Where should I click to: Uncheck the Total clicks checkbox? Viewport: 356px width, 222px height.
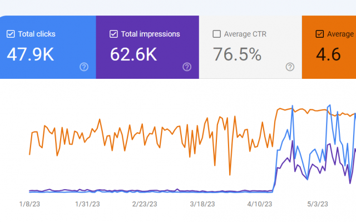click(x=11, y=34)
